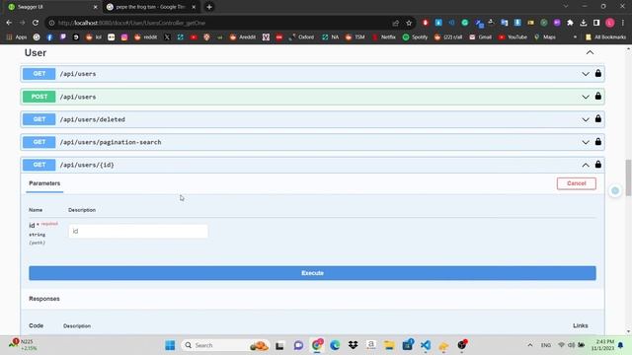Image resolution: width=632 pixels, height=355 pixels.
Task: Open the Facebook bookmark icon
Action: pyautogui.click(x=49, y=37)
